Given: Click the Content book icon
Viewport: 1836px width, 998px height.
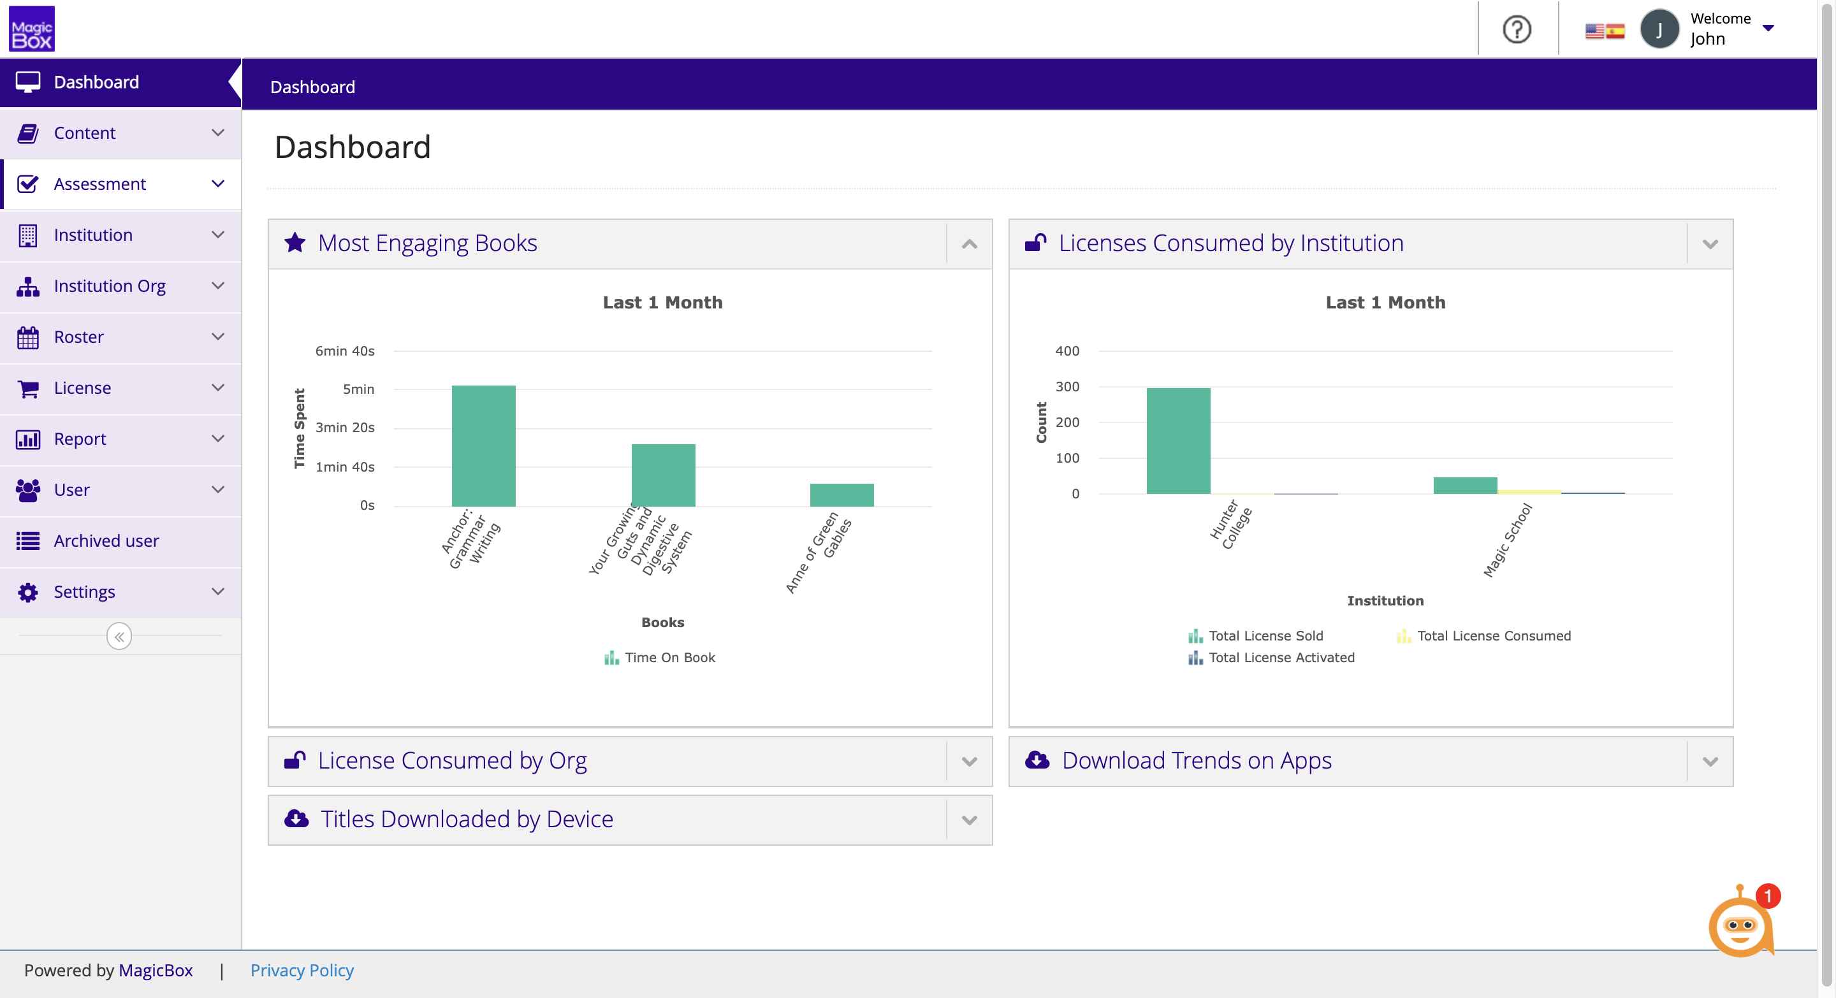Looking at the screenshot, I should [28, 133].
